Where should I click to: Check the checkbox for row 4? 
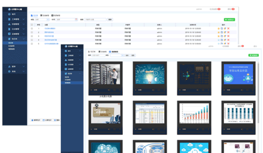click(32, 40)
